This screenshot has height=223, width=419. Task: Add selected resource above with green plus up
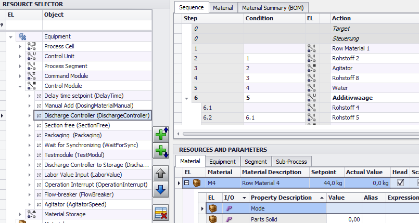tap(161, 135)
